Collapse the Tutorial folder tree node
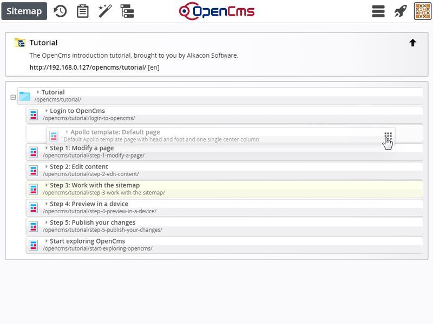 click(x=13, y=97)
